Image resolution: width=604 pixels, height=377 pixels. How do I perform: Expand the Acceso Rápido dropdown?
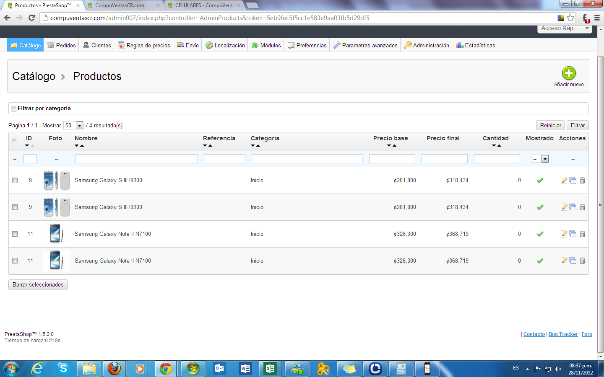565,28
